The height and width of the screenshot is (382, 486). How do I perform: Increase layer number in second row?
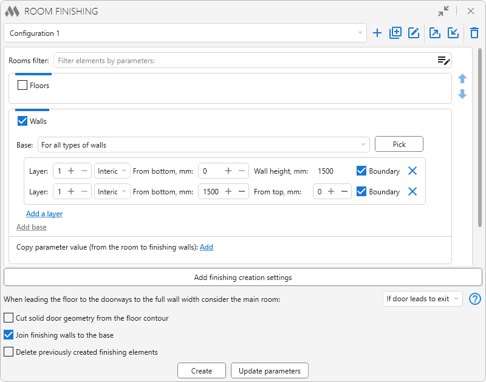click(71, 191)
